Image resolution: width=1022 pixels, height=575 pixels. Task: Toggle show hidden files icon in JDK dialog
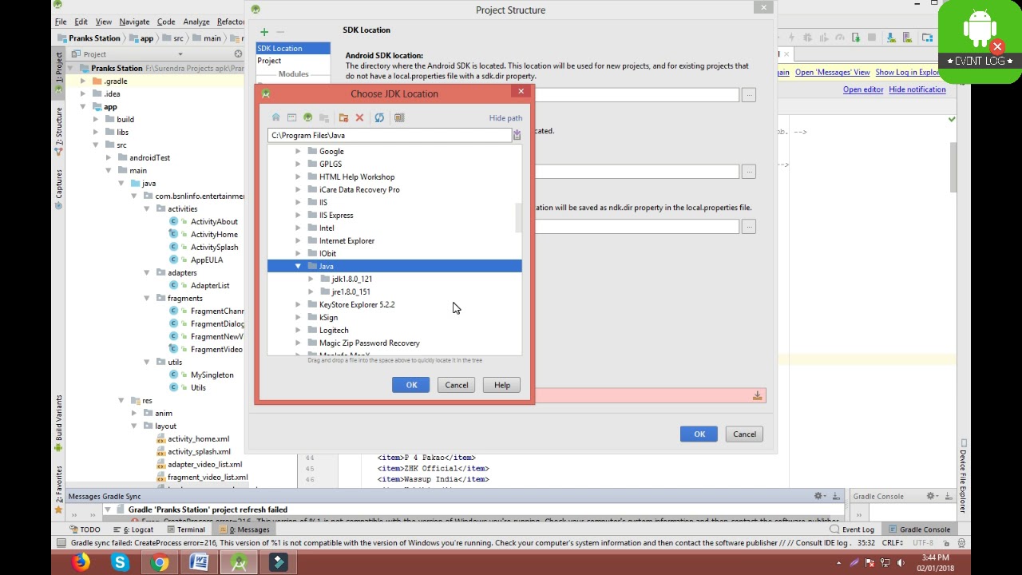[399, 117]
